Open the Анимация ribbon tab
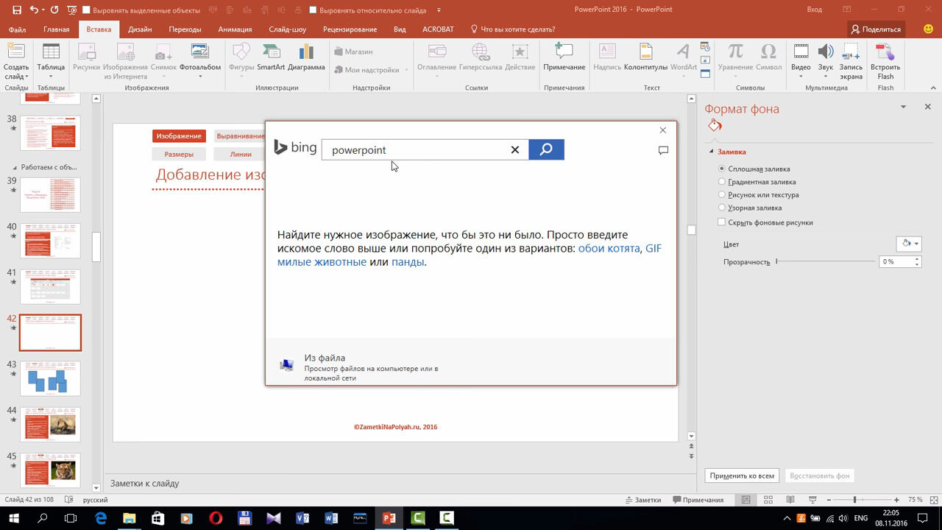 [x=235, y=29]
